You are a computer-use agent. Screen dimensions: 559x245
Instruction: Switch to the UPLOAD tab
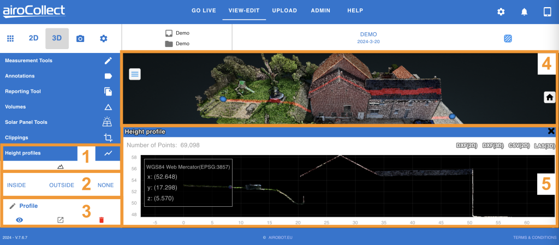284,10
